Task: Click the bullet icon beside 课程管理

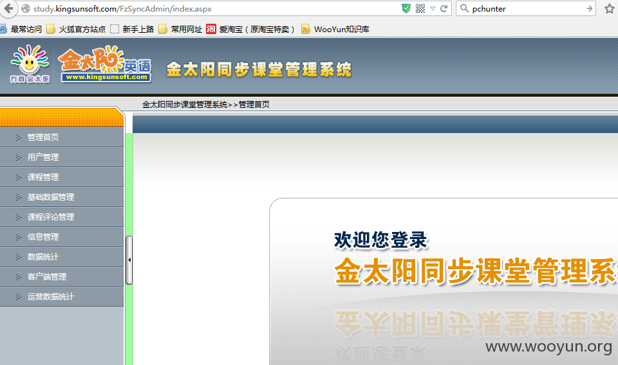Action: [x=18, y=177]
